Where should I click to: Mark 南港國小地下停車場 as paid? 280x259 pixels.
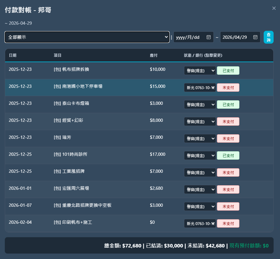point(228,88)
